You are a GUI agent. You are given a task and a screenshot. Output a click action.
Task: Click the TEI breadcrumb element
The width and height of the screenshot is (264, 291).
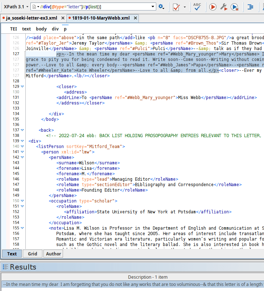coord(13,29)
